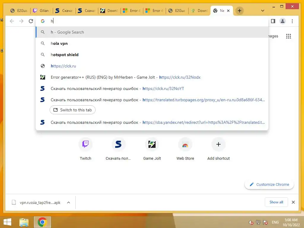Viewport: 304px width, 228px height.
Task: Click the taskbar clock and date
Action: pos(291,222)
